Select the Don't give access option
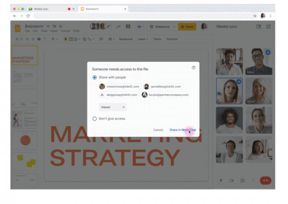The height and width of the screenshot is (204, 288). [94, 119]
